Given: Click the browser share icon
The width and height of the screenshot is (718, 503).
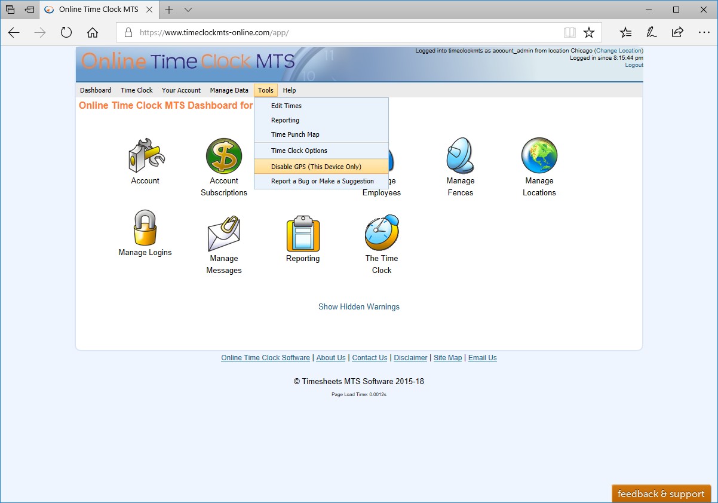Looking at the screenshot, I should 677,32.
